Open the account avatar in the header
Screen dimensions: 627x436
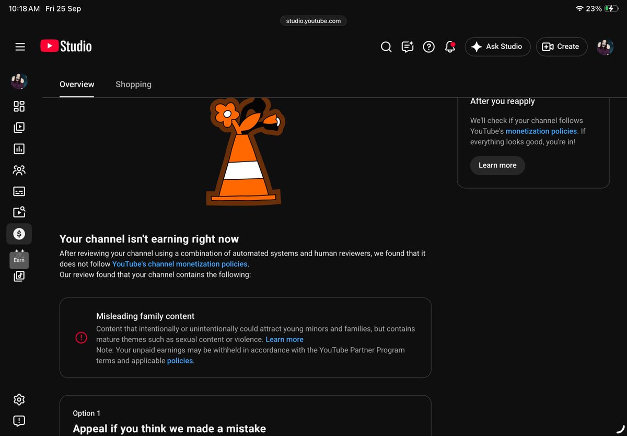[605, 47]
